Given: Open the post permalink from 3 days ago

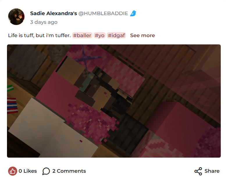Looking at the screenshot, I should tap(44, 22).
